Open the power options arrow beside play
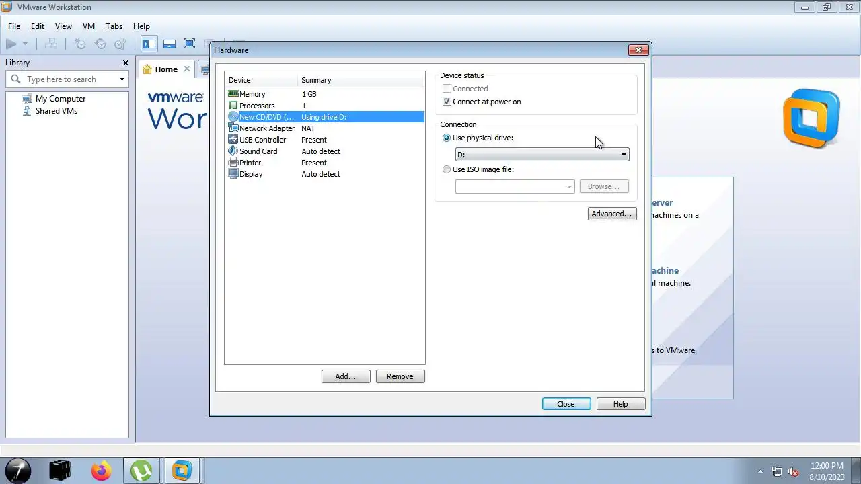Viewport: 861px width, 484px height. pos(25,44)
